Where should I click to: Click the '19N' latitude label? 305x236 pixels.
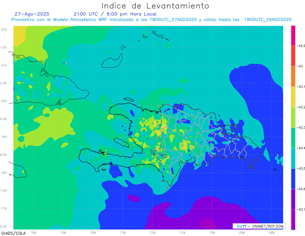4,137
